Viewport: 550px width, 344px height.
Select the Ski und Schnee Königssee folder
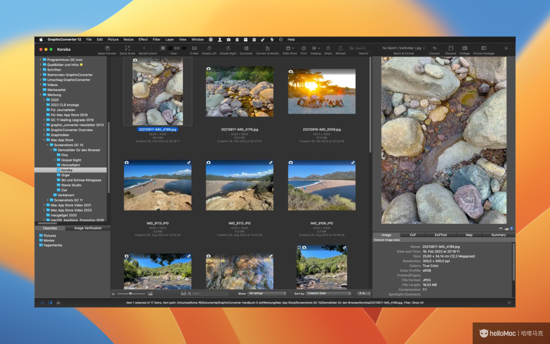click(81, 180)
